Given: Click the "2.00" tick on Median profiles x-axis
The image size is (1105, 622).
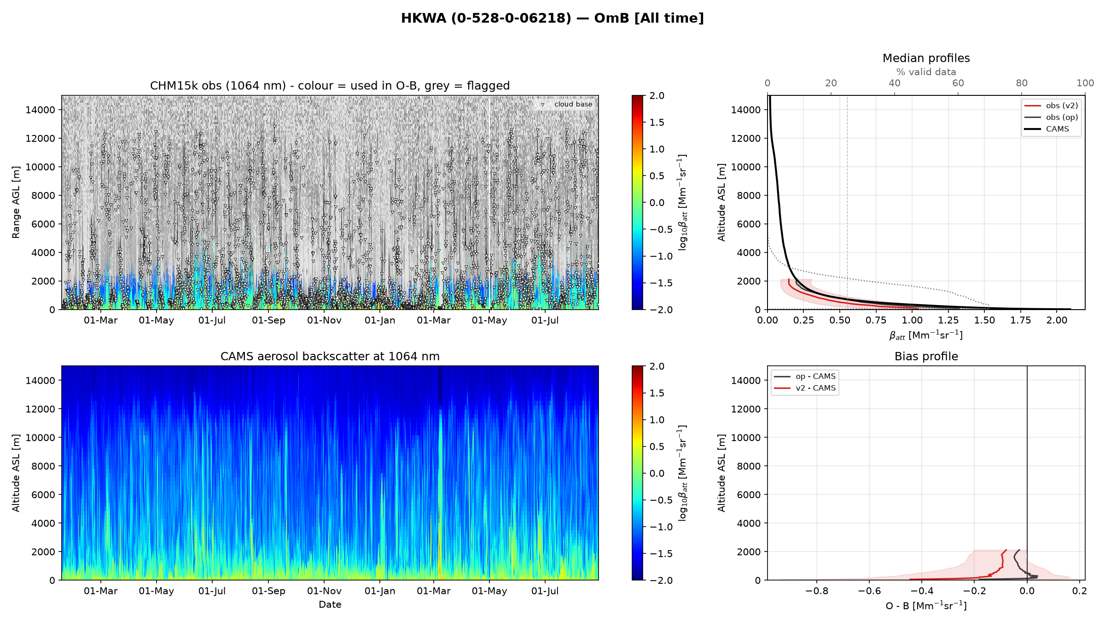Looking at the screenshot, I should tap(1057, 320).
